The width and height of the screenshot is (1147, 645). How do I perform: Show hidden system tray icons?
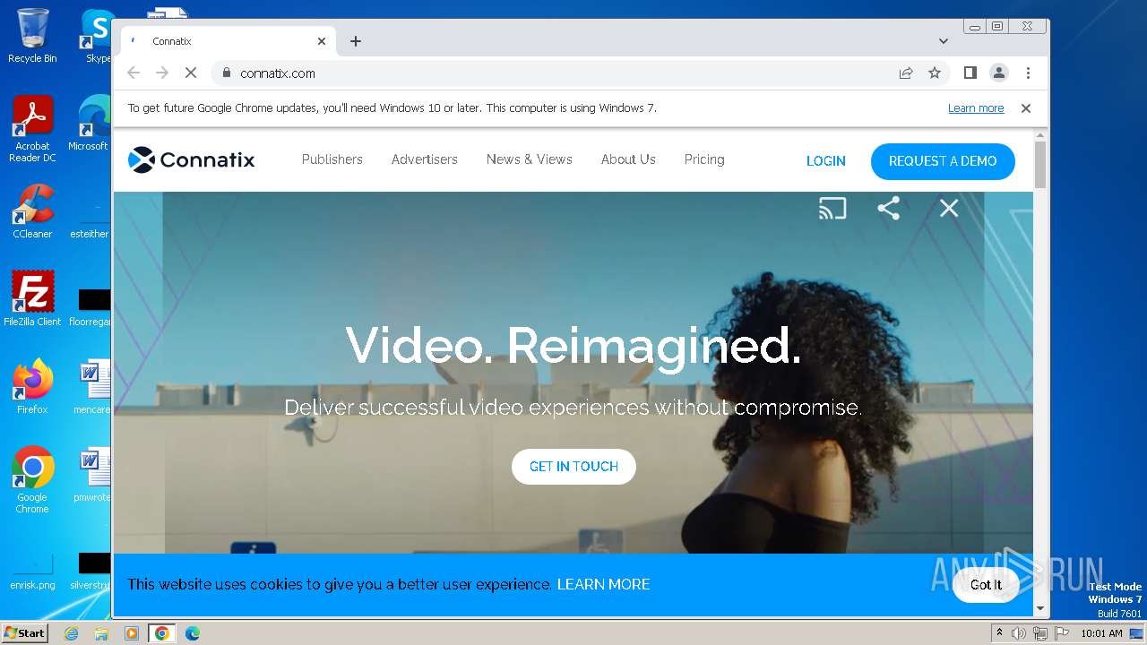(x=1000, y=632)
